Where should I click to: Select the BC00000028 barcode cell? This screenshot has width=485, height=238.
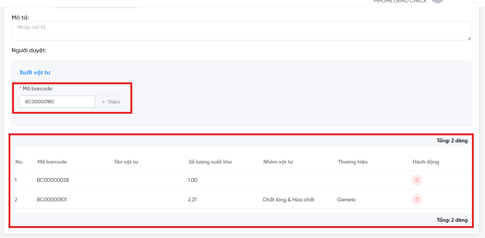(x=53, y=180)
